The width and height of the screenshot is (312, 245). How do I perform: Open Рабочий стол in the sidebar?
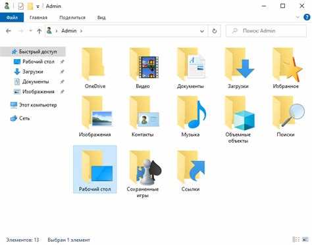coord(38,62)
